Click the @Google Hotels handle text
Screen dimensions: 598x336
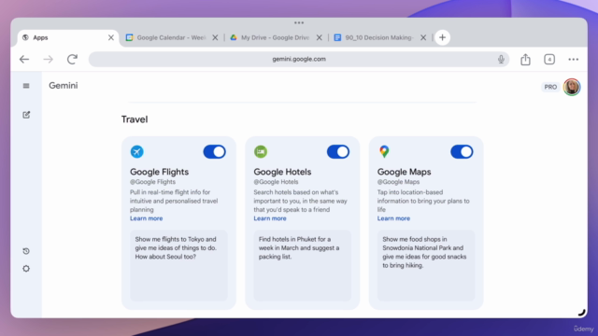pyautogui.click(x=276, y=182)
